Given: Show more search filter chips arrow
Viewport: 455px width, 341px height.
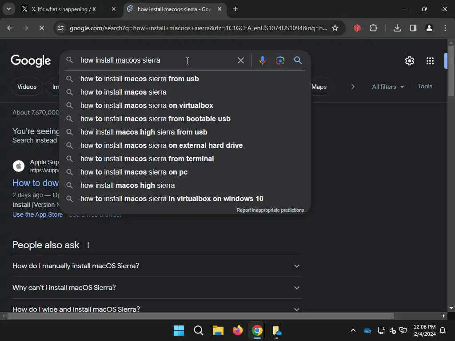Looking at the screenshot, I should click(353, 87).
